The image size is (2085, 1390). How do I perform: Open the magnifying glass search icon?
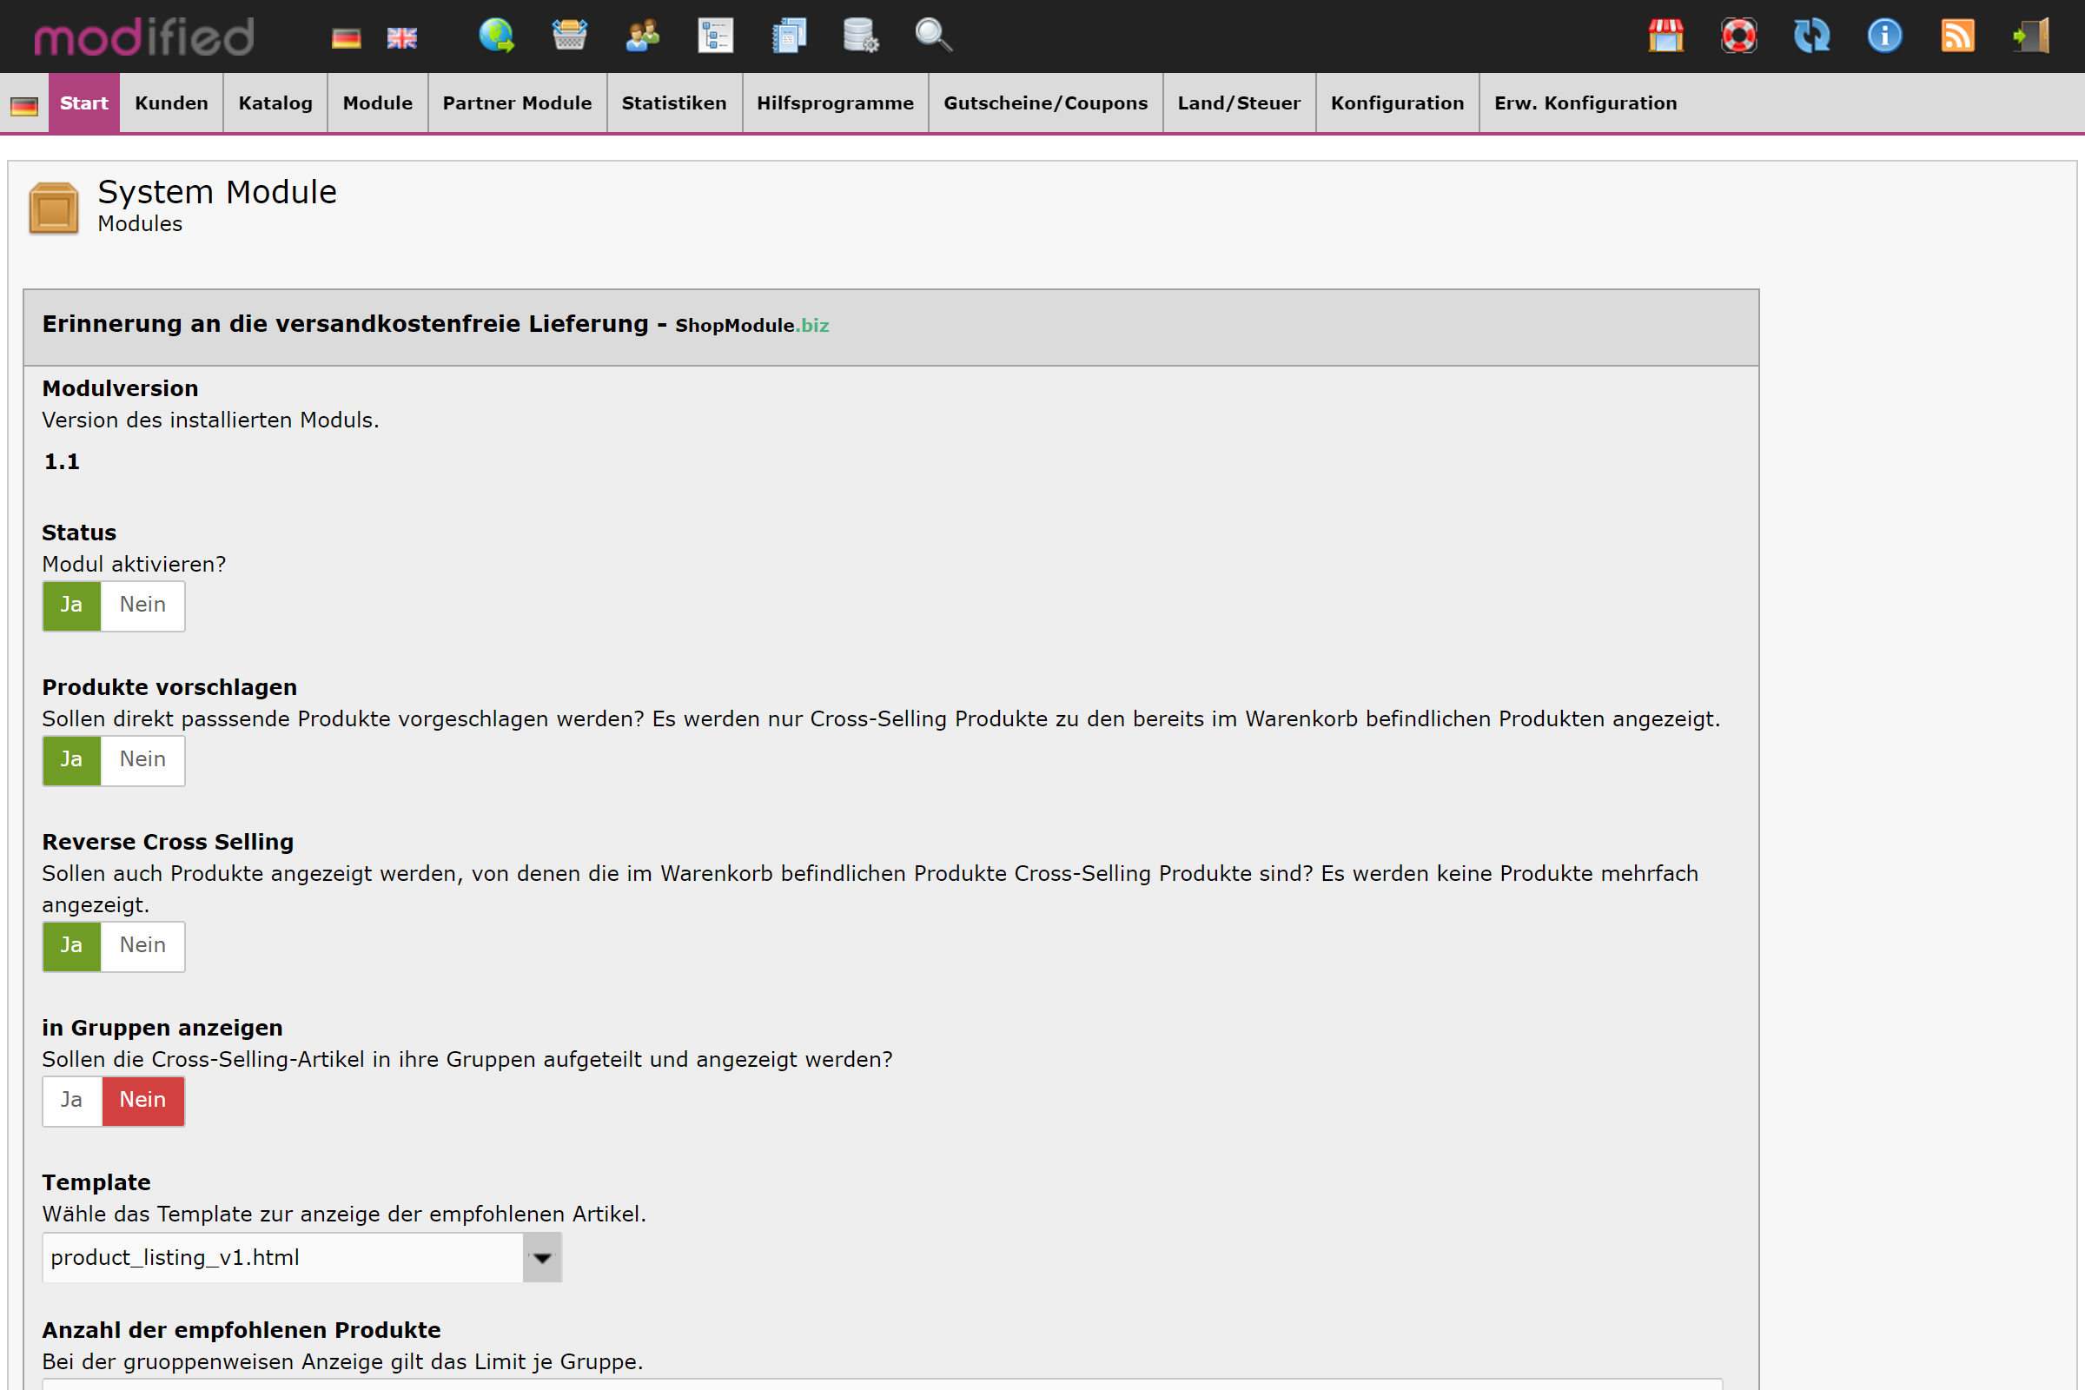tap(932, 36)
